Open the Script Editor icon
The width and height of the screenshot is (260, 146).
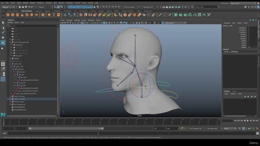pos(257,133)
